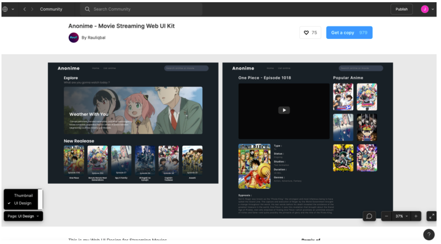This screenshot has width=441, height=244.
Task: Click the Popular Anime heading
Action: (348, 78)
